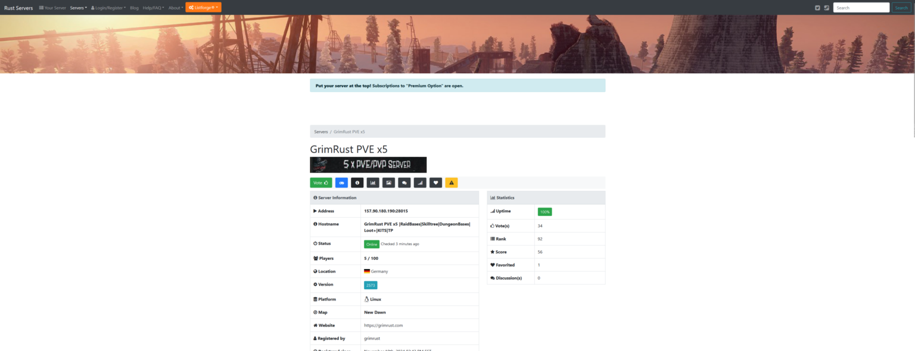Open the Servers dropdown menu
Viewport: 915px width, 351px height.
78,8
